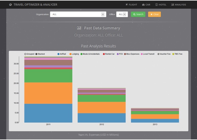Click the orange Clear button
The height and width of the screenshot is (140, 197).
[154, 14]
